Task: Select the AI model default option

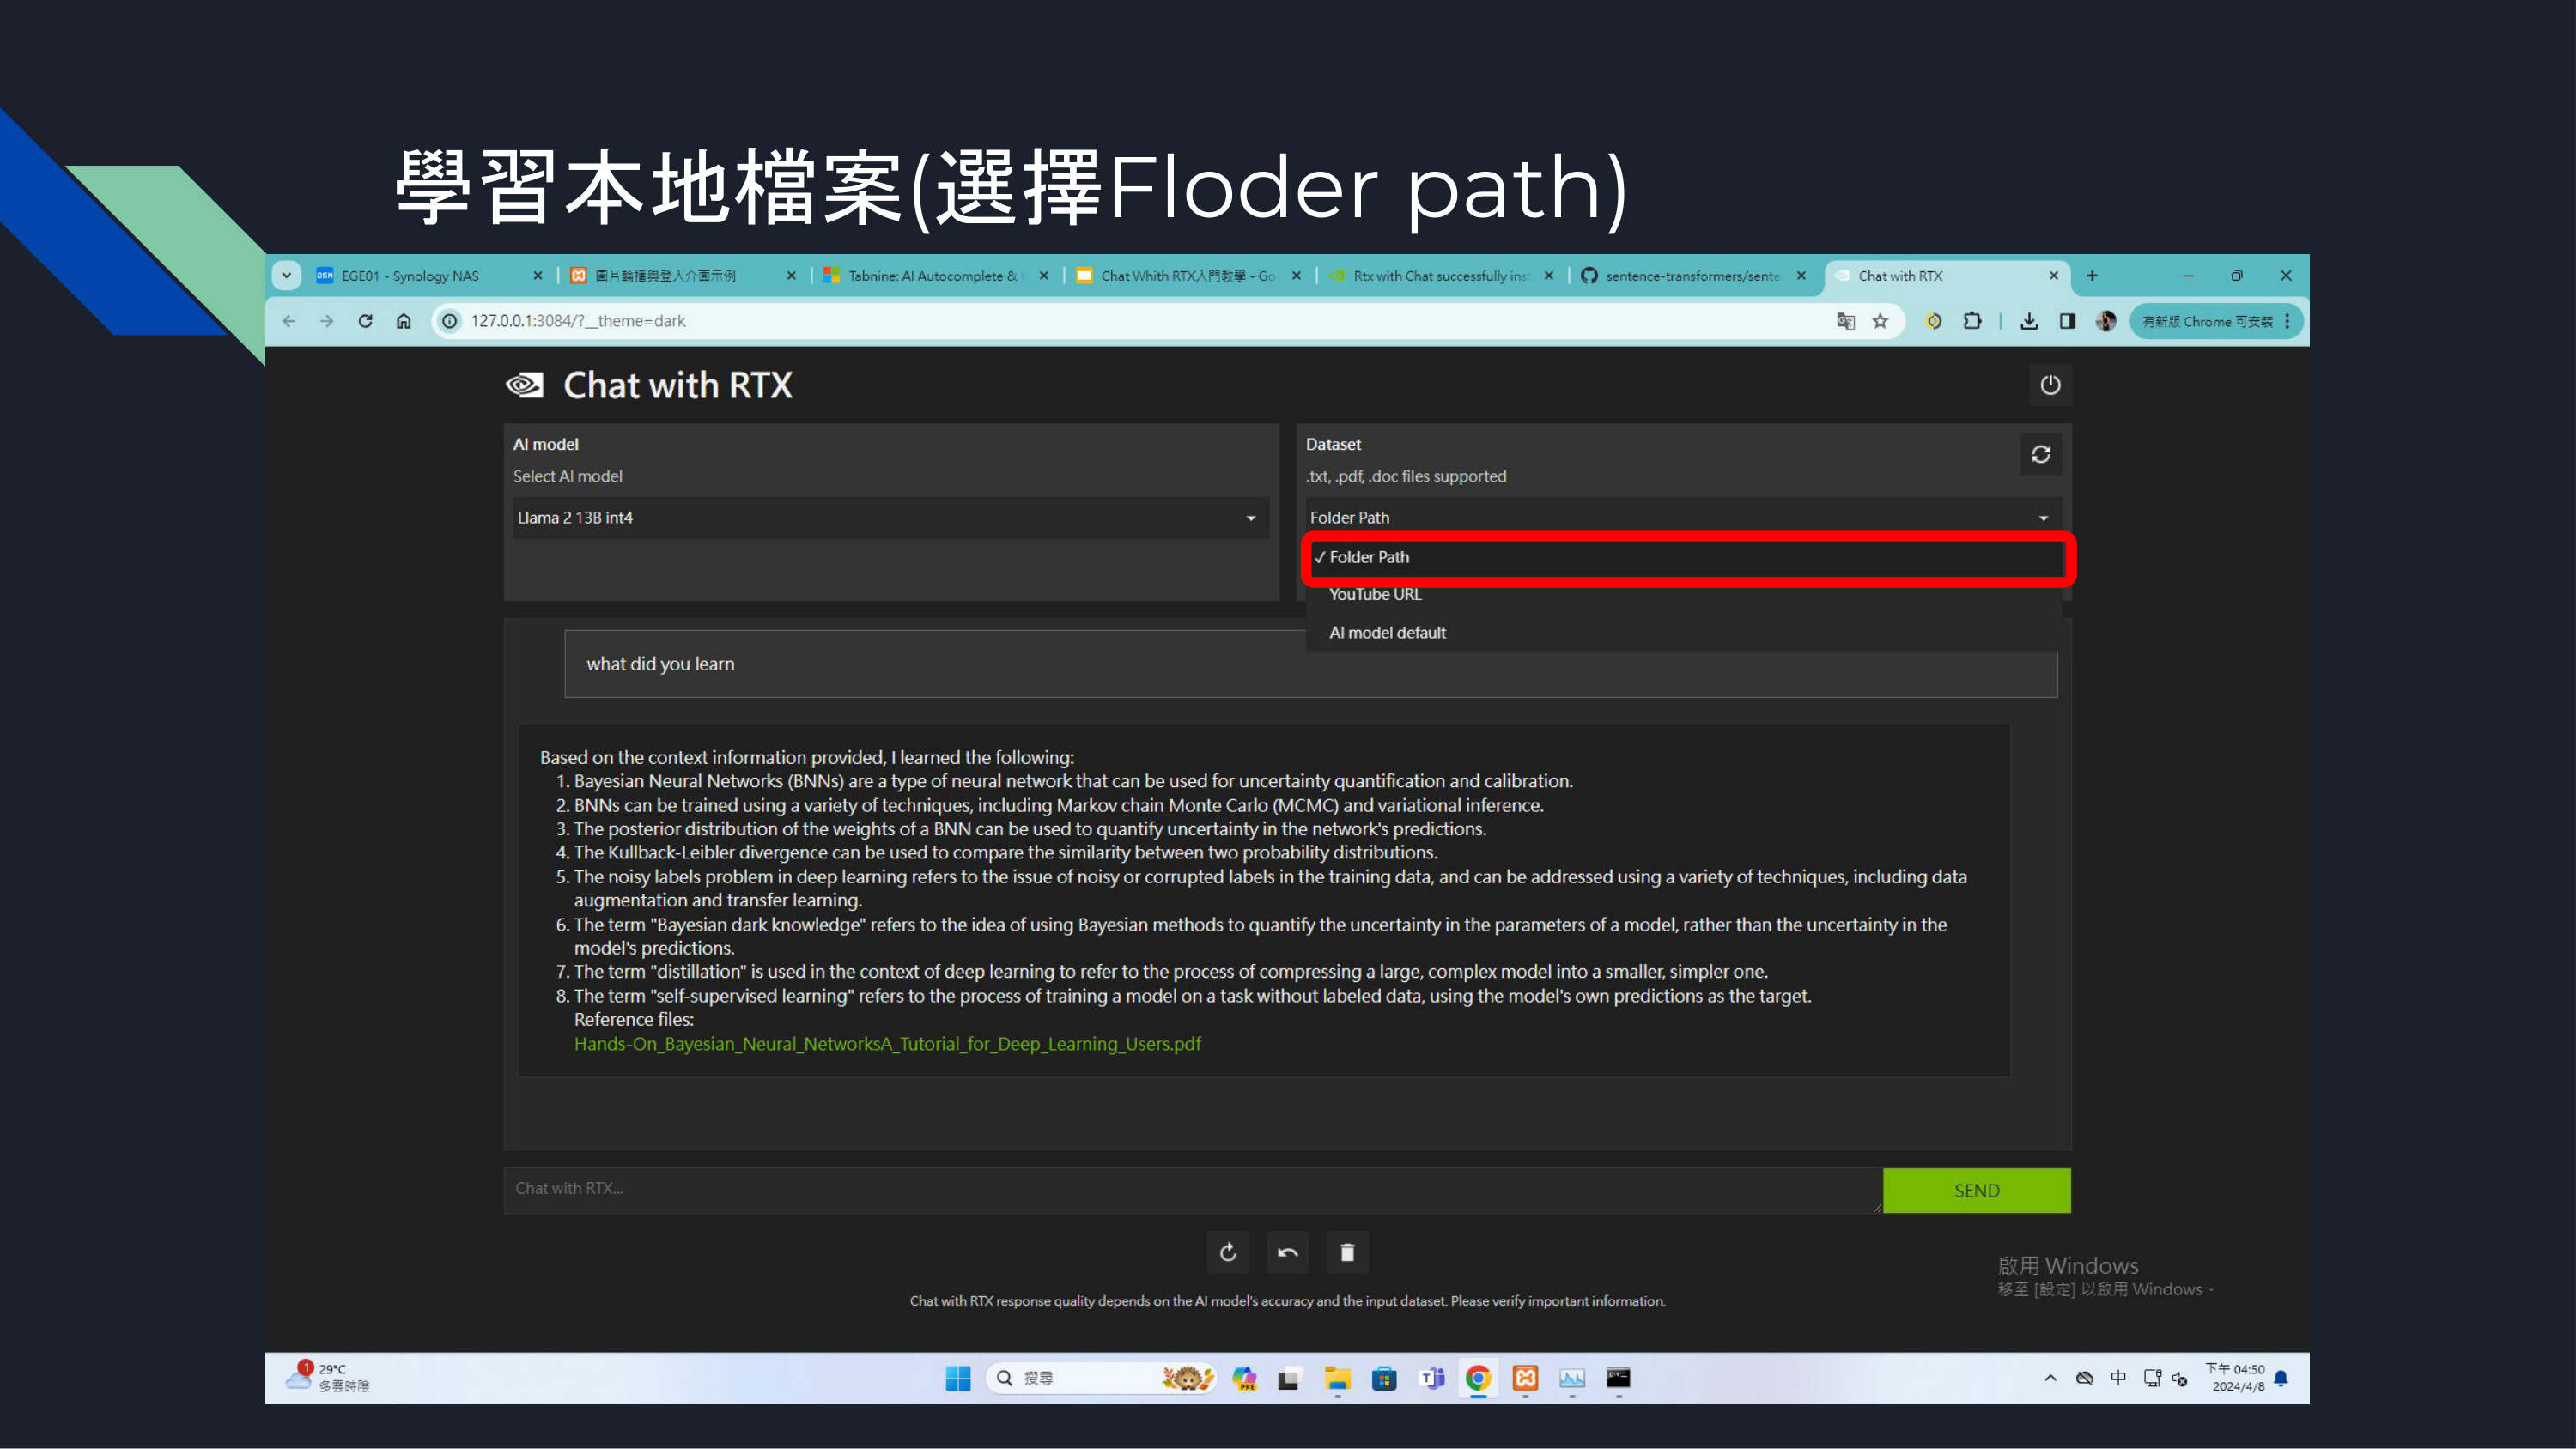Action: point(1684,632)
